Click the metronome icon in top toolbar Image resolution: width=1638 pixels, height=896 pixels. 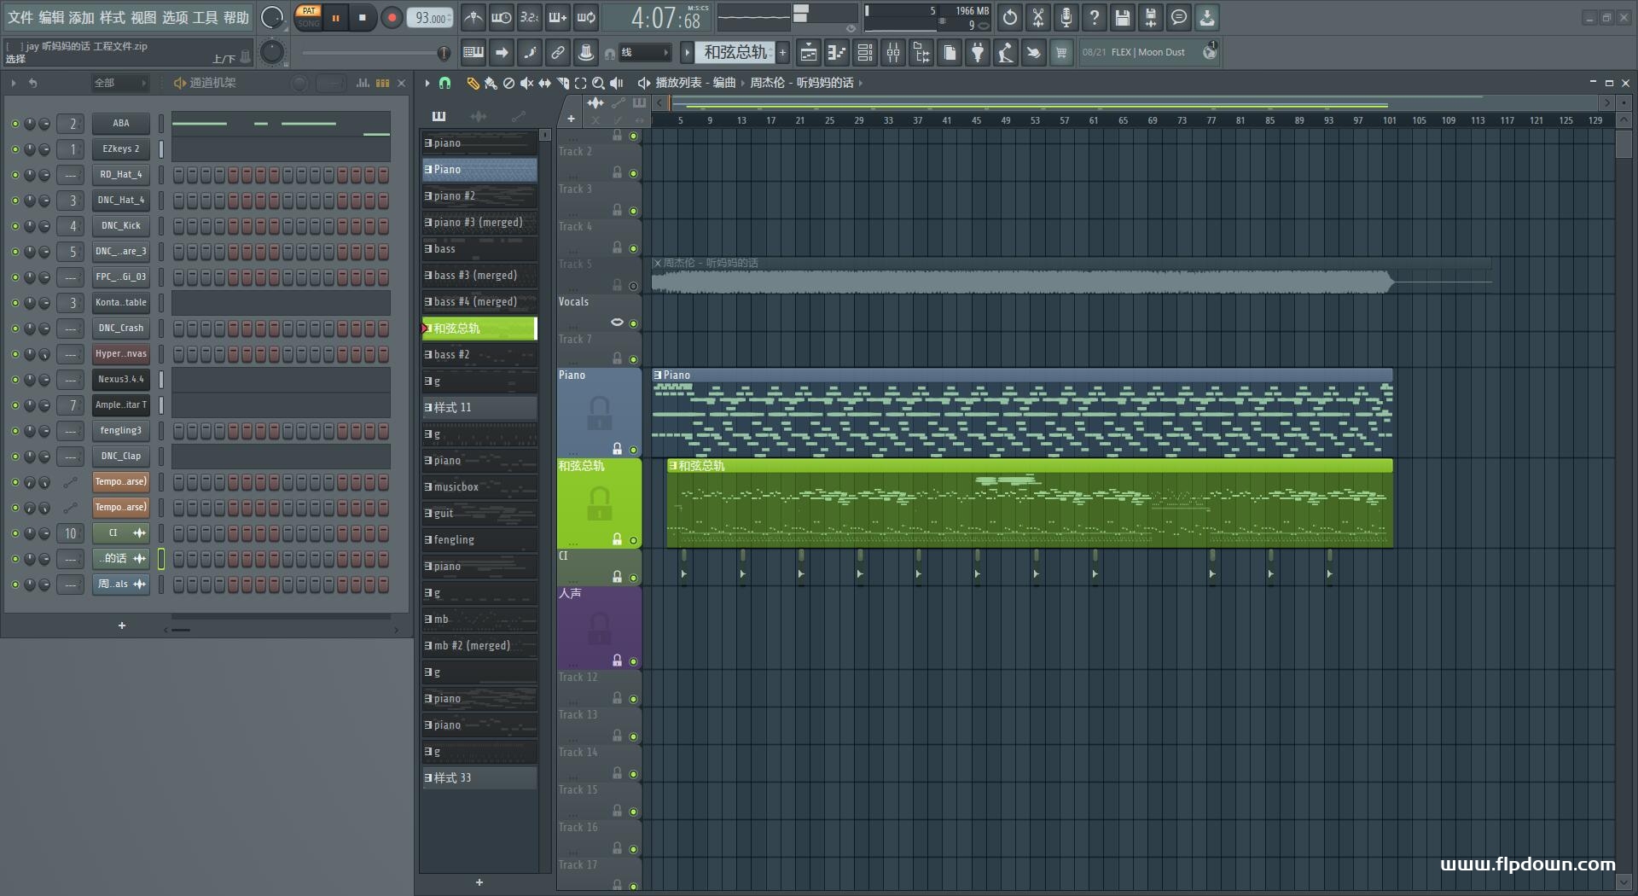[x=473, y=17]
